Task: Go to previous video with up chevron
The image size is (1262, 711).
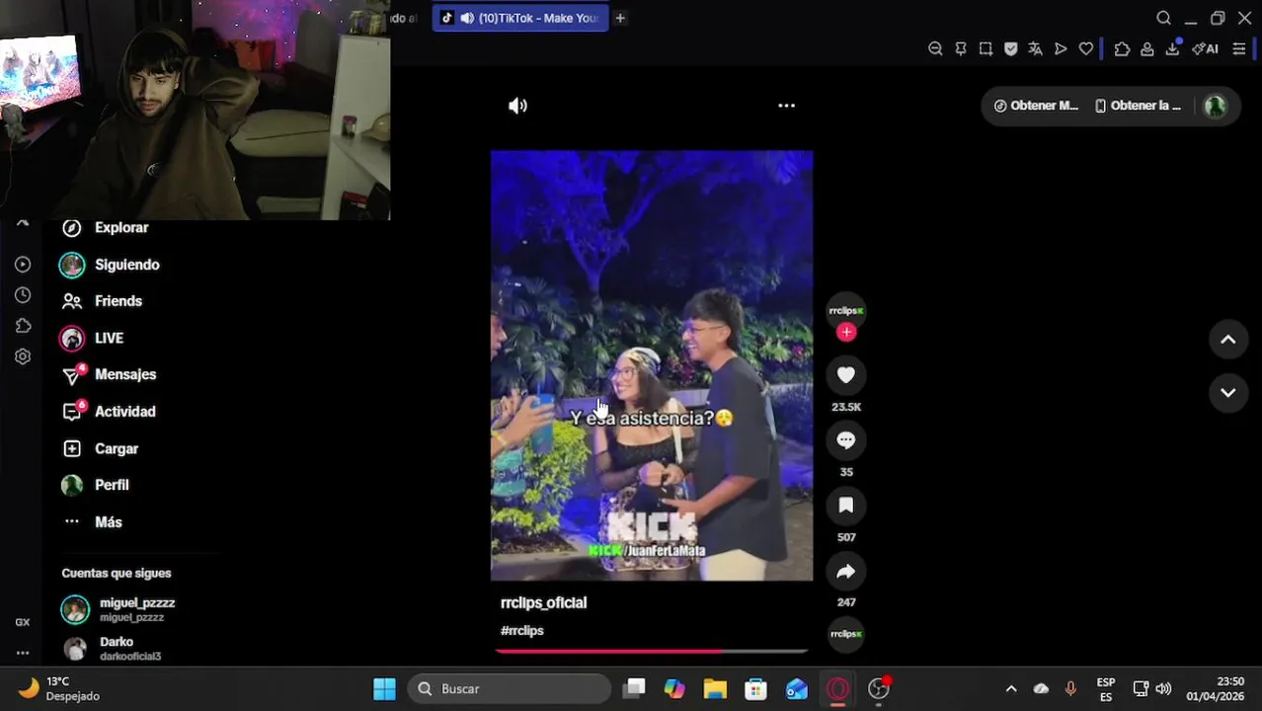Action: [x=1228, y=340]
